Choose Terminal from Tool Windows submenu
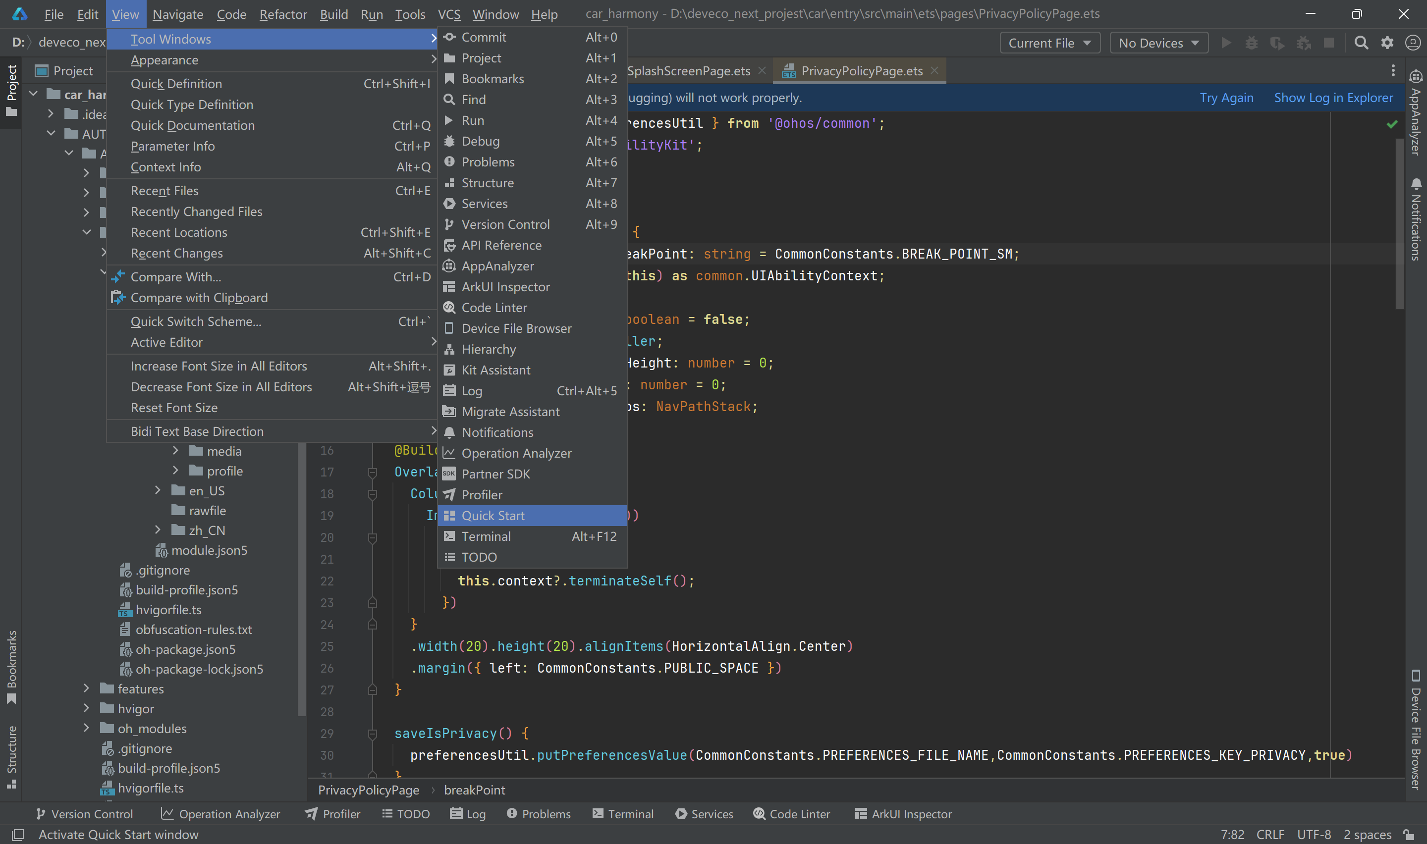 [532, 536]
